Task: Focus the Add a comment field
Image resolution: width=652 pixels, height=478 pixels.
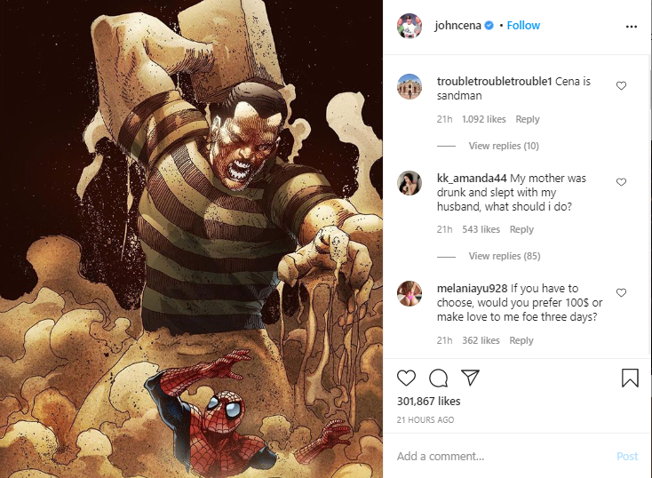Action: coord(503,457)
